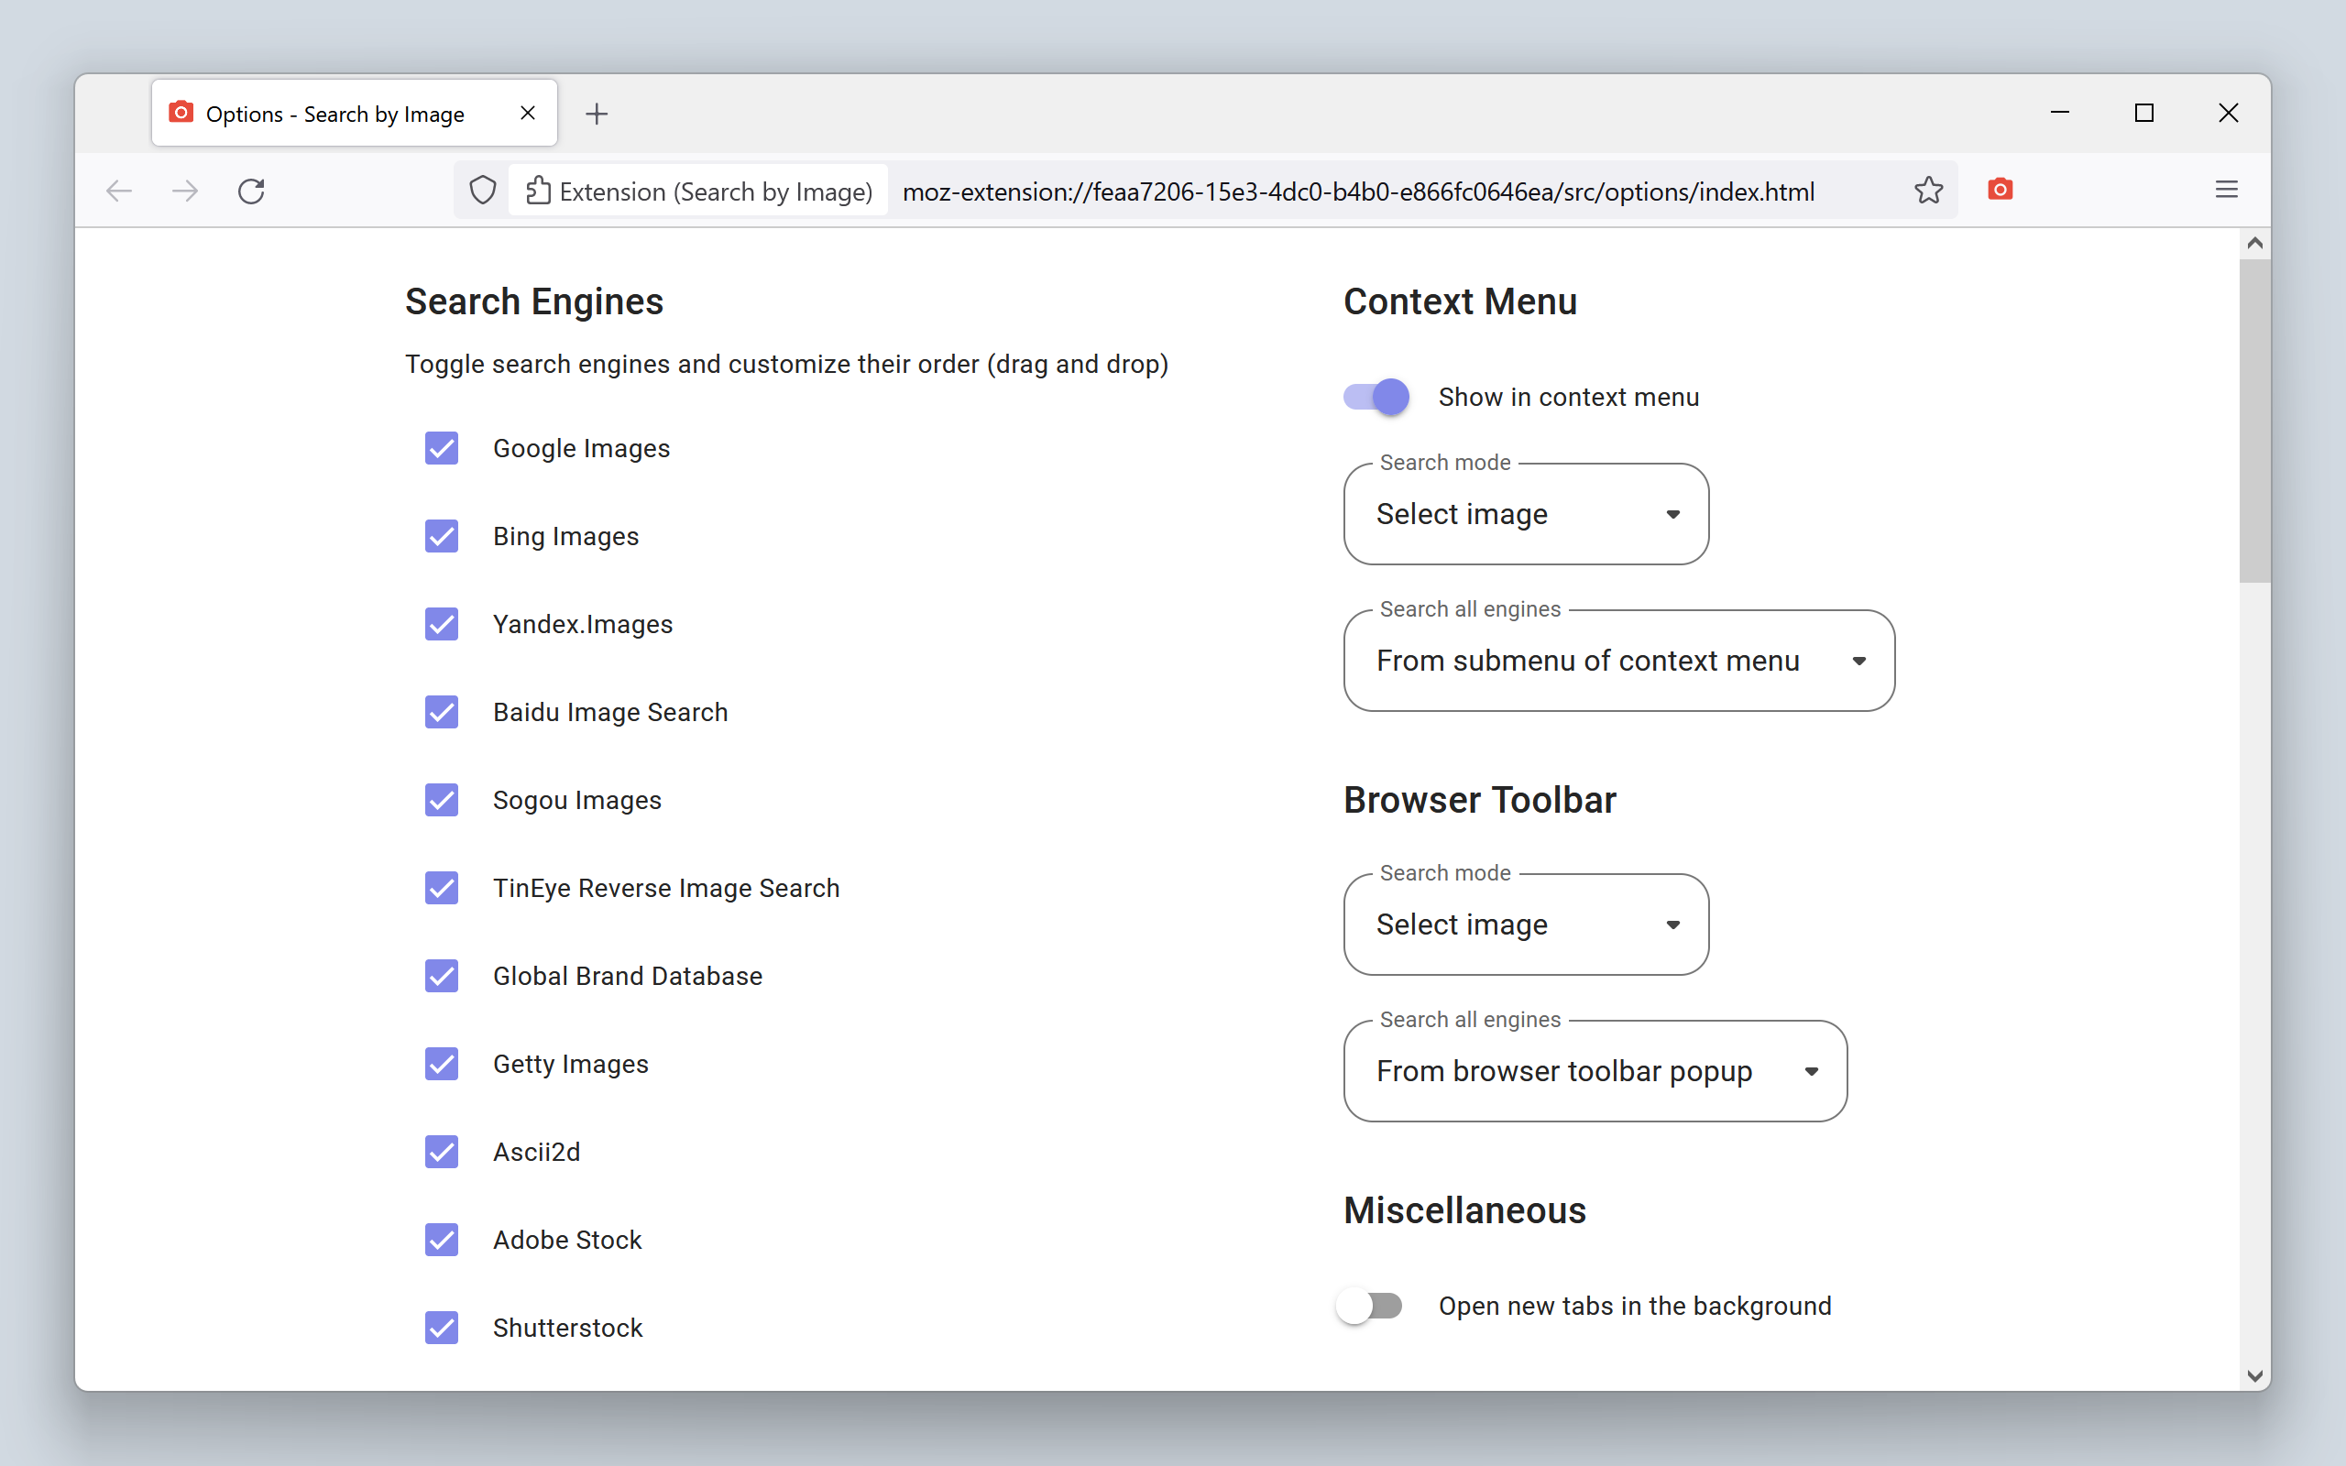The height and width of the screenshot is (1466, 2346).
Task: Open the Firefox hamburger menu
Action: (x=2226, y=190)
